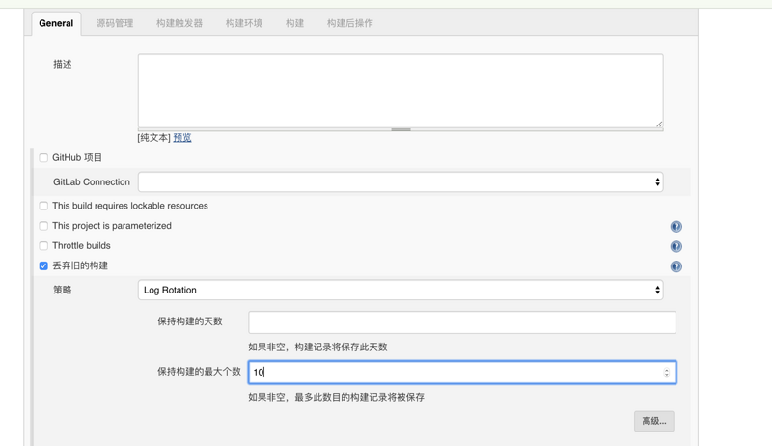The image size is (772, 446).
Task: Open help icon for 丢弃旧的构建
Action: click(x=675, y=266)
